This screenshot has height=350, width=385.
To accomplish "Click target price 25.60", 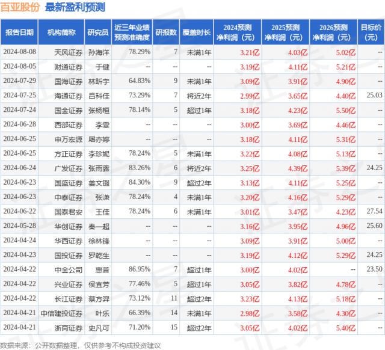I will click(x=374, y=226).
